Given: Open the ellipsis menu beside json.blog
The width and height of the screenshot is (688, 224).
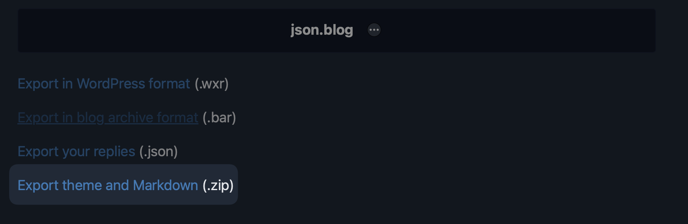Looking at the screenshot, I should click(374, 30).
